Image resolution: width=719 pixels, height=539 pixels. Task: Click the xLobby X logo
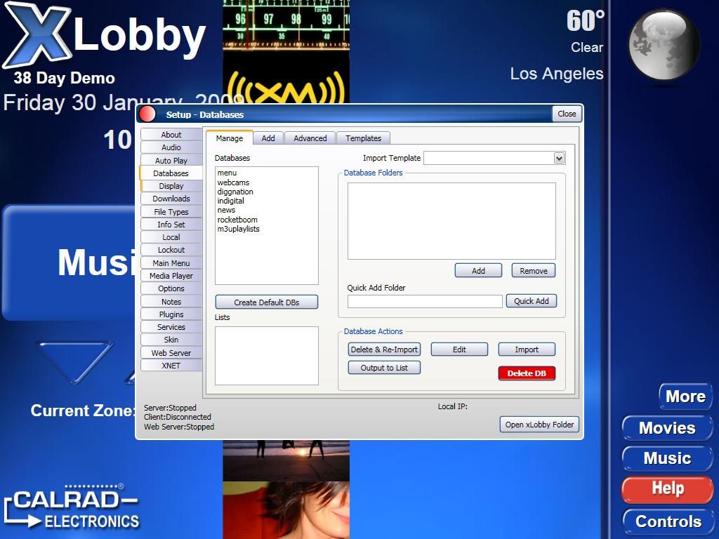37,34
